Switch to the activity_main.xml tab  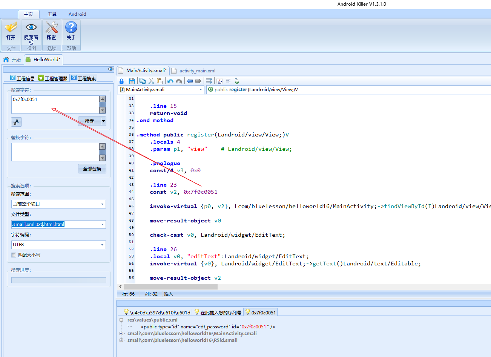[197, 71]
